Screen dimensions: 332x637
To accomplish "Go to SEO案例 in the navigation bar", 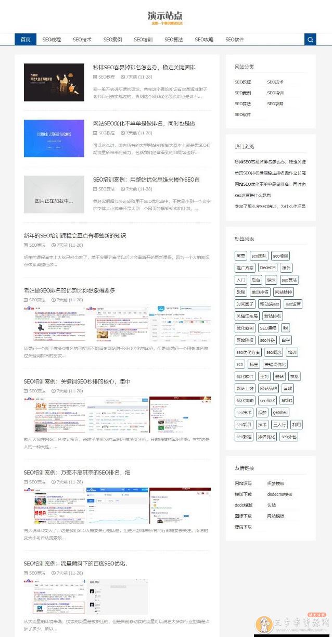I will tap(112, 40).
